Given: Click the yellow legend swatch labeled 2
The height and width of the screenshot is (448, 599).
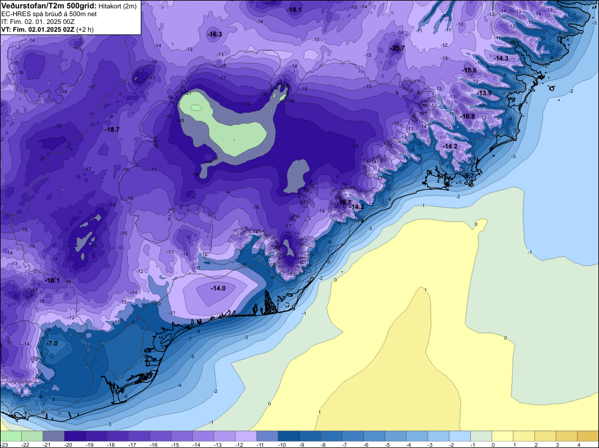Looking at the screenshot, I should (546, 436).
